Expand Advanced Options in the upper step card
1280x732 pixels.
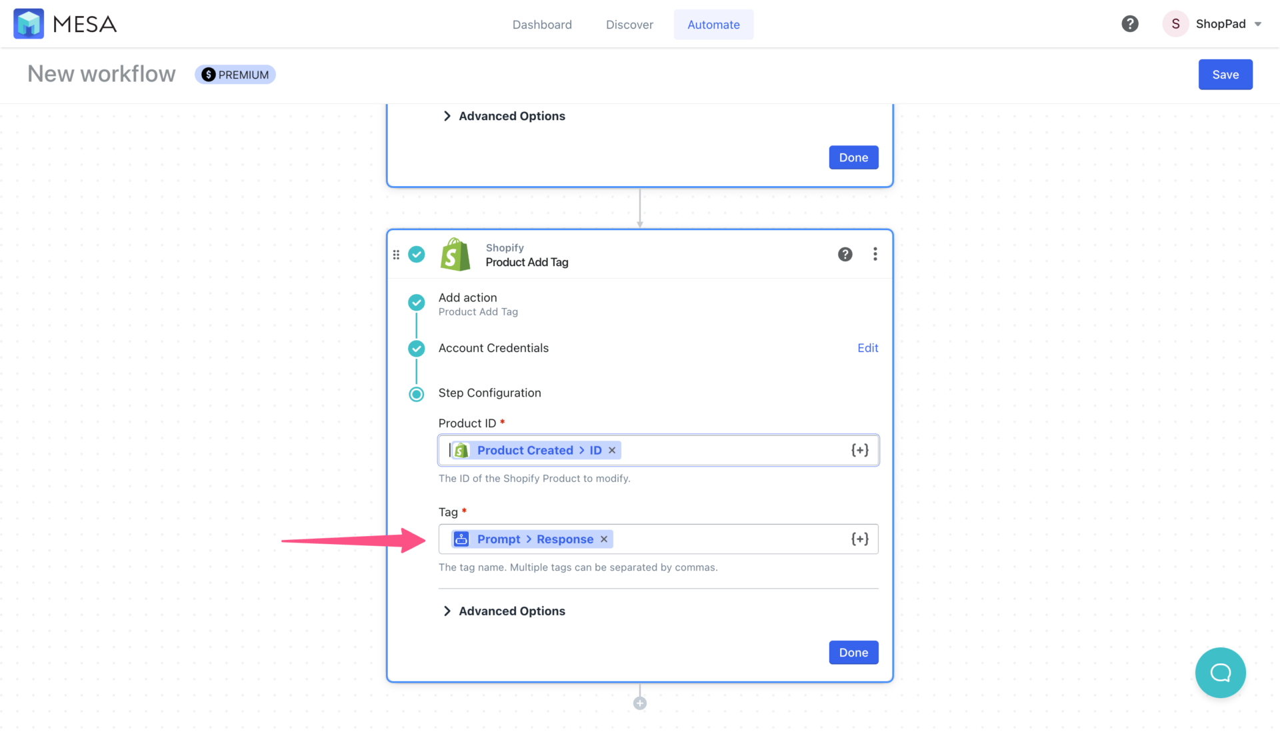click(x=511, y=115)
